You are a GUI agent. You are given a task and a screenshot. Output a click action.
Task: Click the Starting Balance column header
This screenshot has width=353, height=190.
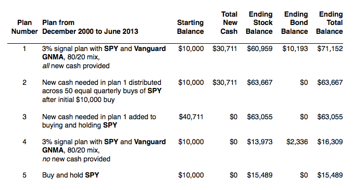pos(190,27)
